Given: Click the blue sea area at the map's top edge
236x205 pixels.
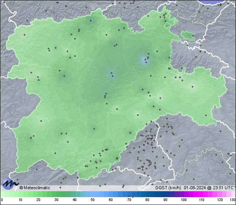Looking at the screenshot, I should (213, 2).
